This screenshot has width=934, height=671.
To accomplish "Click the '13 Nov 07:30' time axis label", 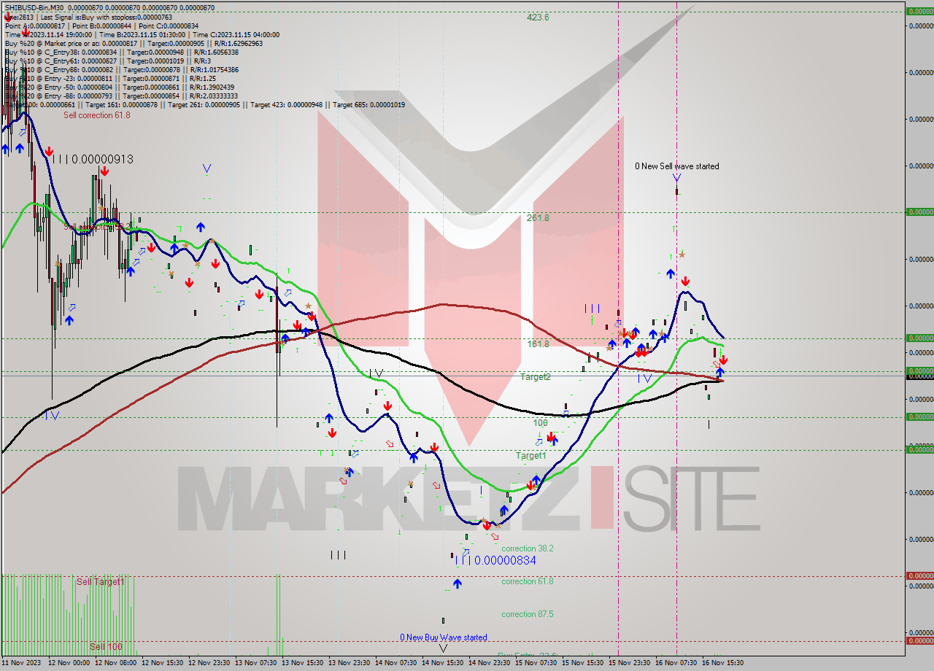I will [257, 663].
